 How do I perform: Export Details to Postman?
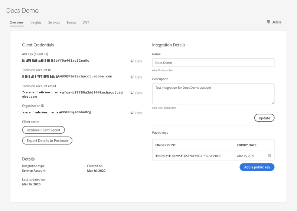(x=47, y=141)
